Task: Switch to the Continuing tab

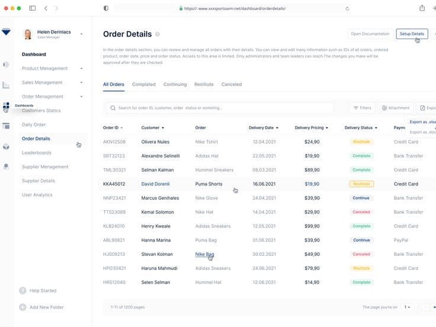Action: pos(175,84)
